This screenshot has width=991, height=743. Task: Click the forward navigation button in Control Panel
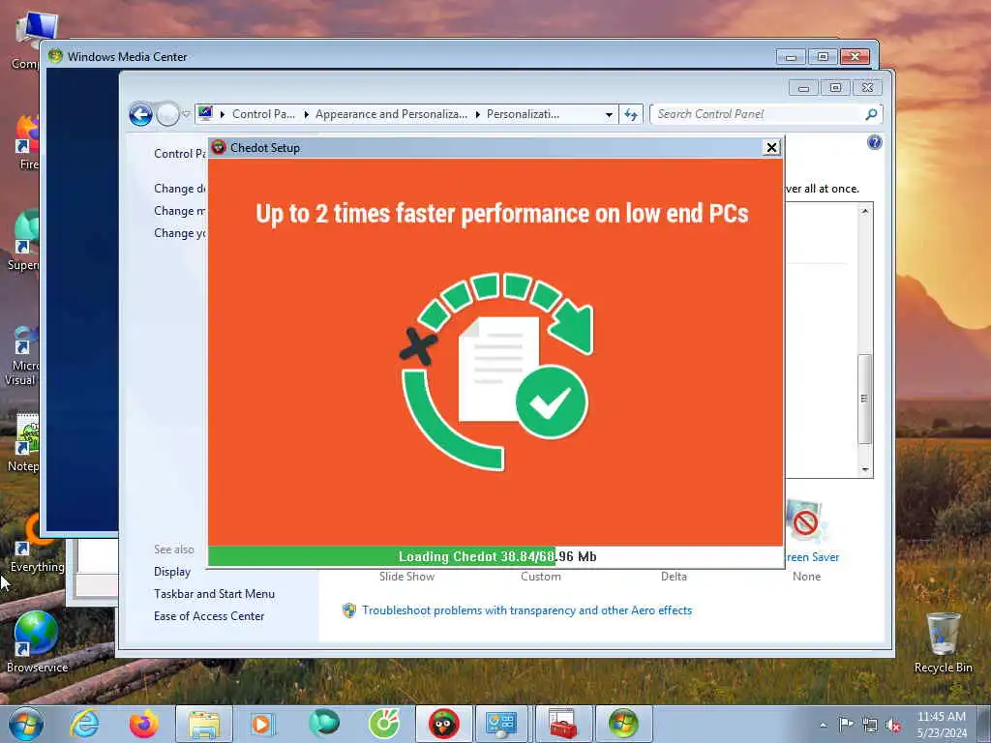point(167,115)
